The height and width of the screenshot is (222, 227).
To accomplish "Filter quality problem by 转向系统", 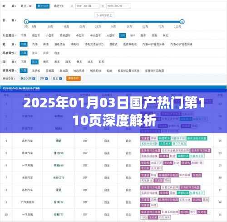I will (x=79, y=71).
